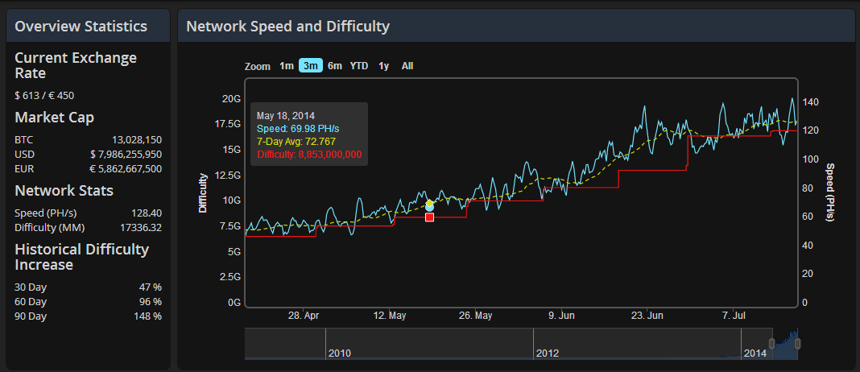Screen dimensions: 860x372
Task: Click the 90 Day difficulty increase row
Action: 88,316
